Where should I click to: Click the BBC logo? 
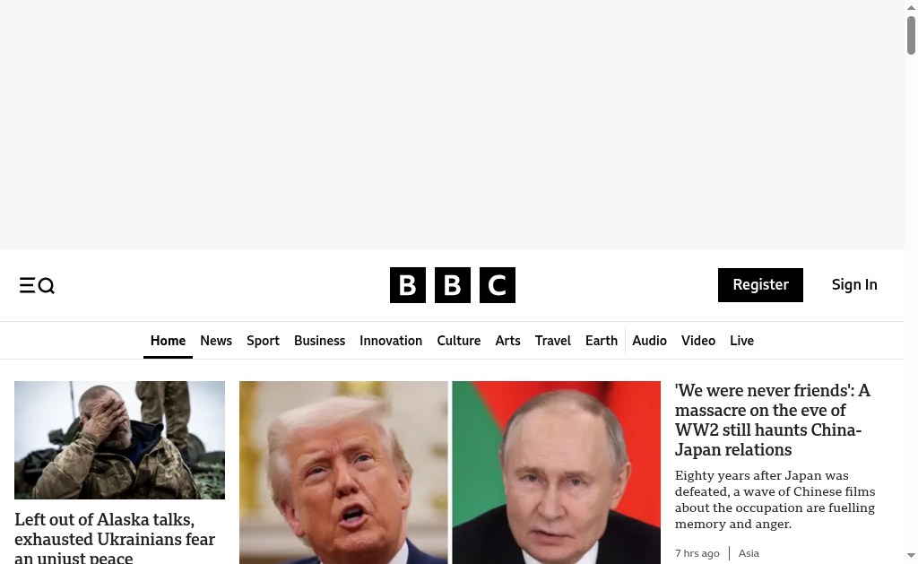click(453, 285)
